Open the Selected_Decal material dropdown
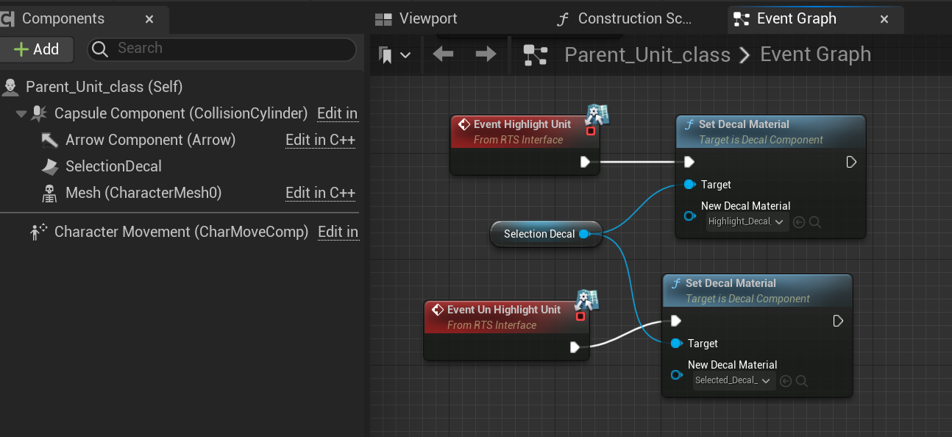Viewport: 952px width, 437px height. coord(733,380)
